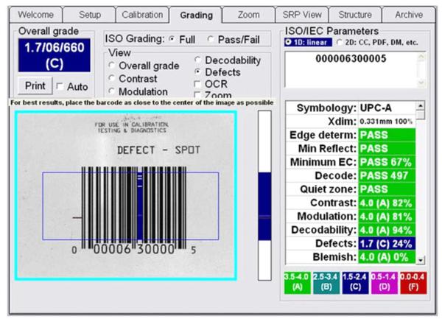Click the Print button
The image size is (442, 319).
pyautogui.click(x=35, y=85)
